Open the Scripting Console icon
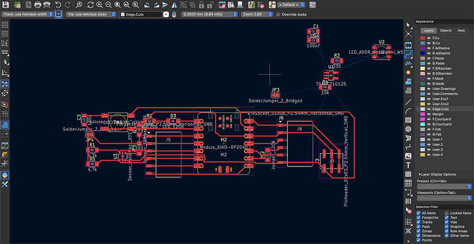 (x=313, y=5)
